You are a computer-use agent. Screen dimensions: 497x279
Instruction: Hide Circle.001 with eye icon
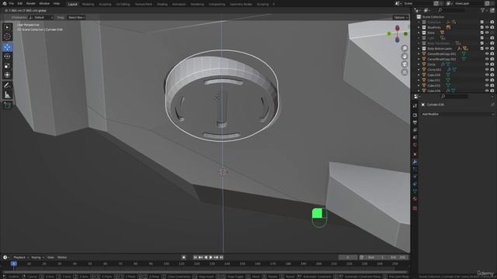click(x=487, y=70)
